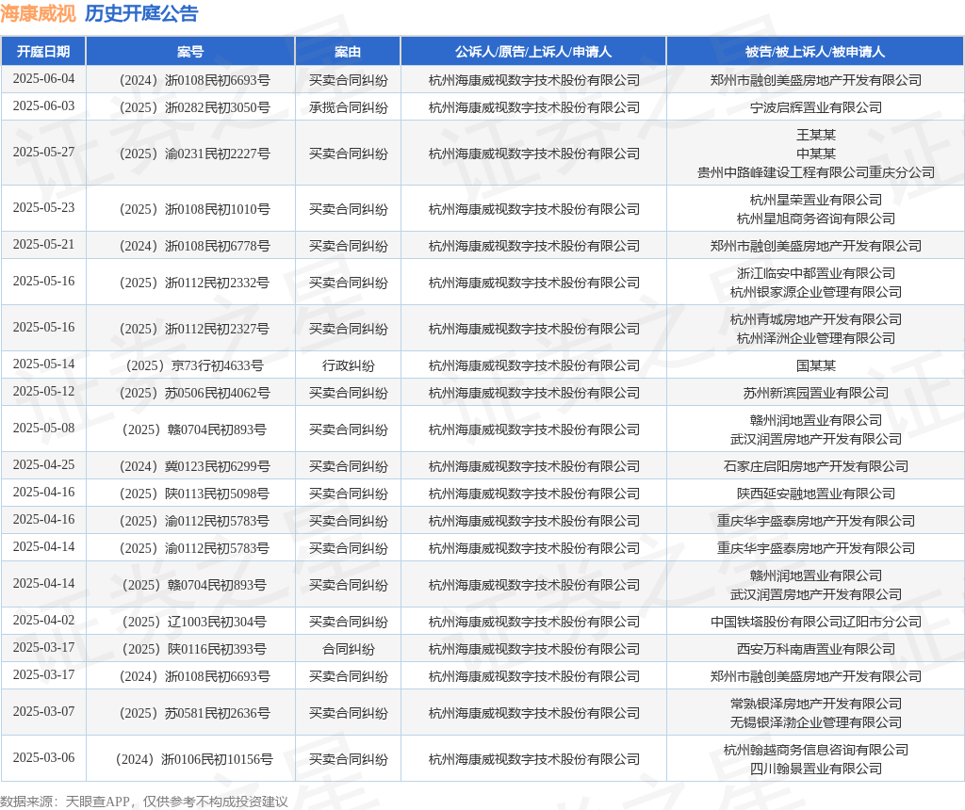
Task: Click case number (2025)辽1003民初304号
Action: 194,622
